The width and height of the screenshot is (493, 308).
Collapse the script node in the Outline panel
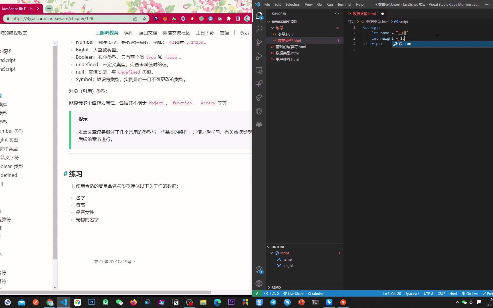(271, 253)
